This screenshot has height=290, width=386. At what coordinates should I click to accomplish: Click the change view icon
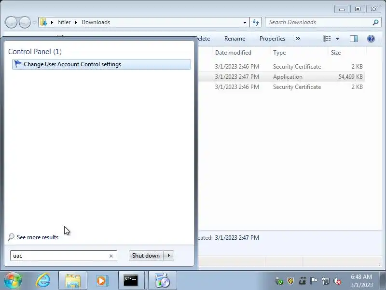(x=327, y=39)
